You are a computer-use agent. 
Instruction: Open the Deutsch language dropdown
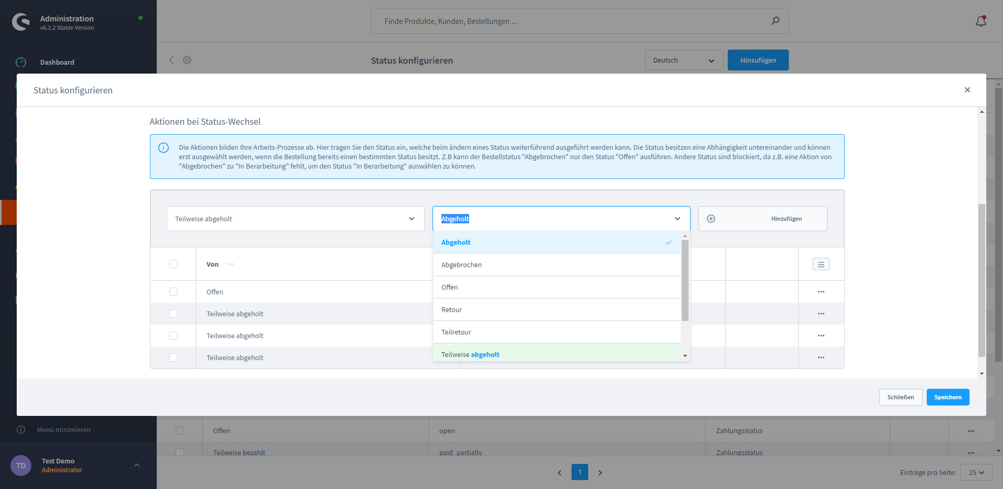pos(684,60)
